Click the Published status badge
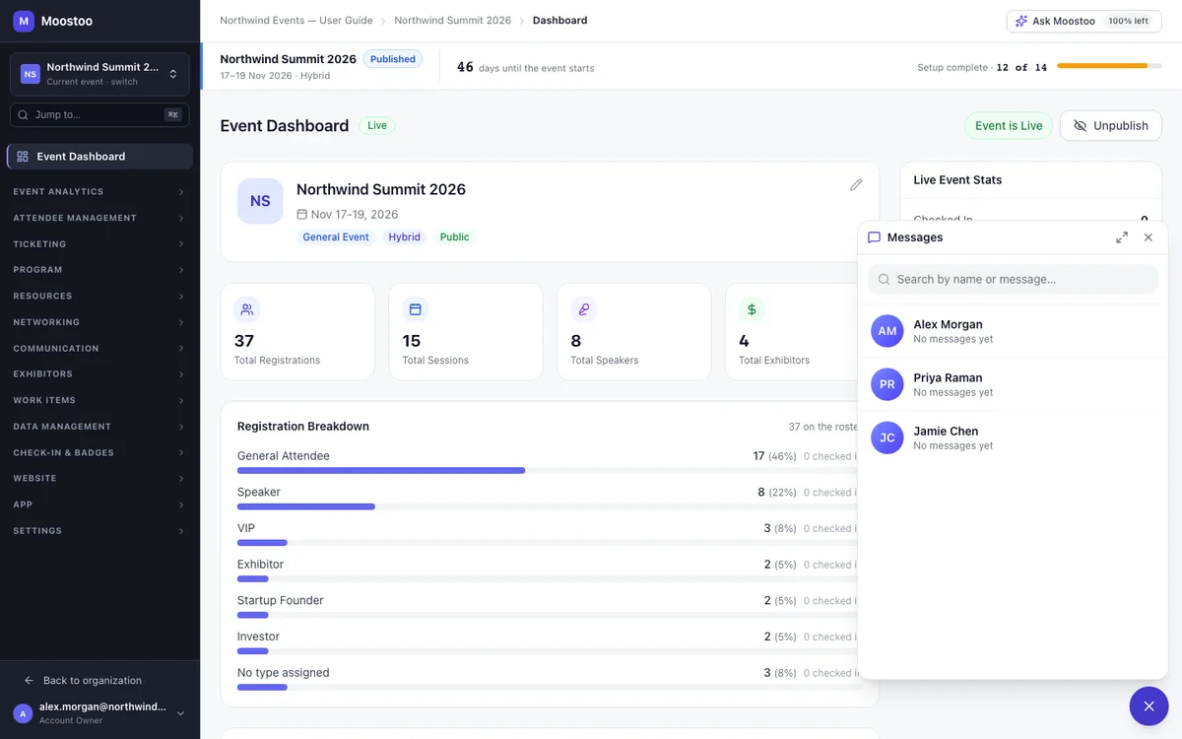Viewport: 1182px width, 739px height. 393,59
